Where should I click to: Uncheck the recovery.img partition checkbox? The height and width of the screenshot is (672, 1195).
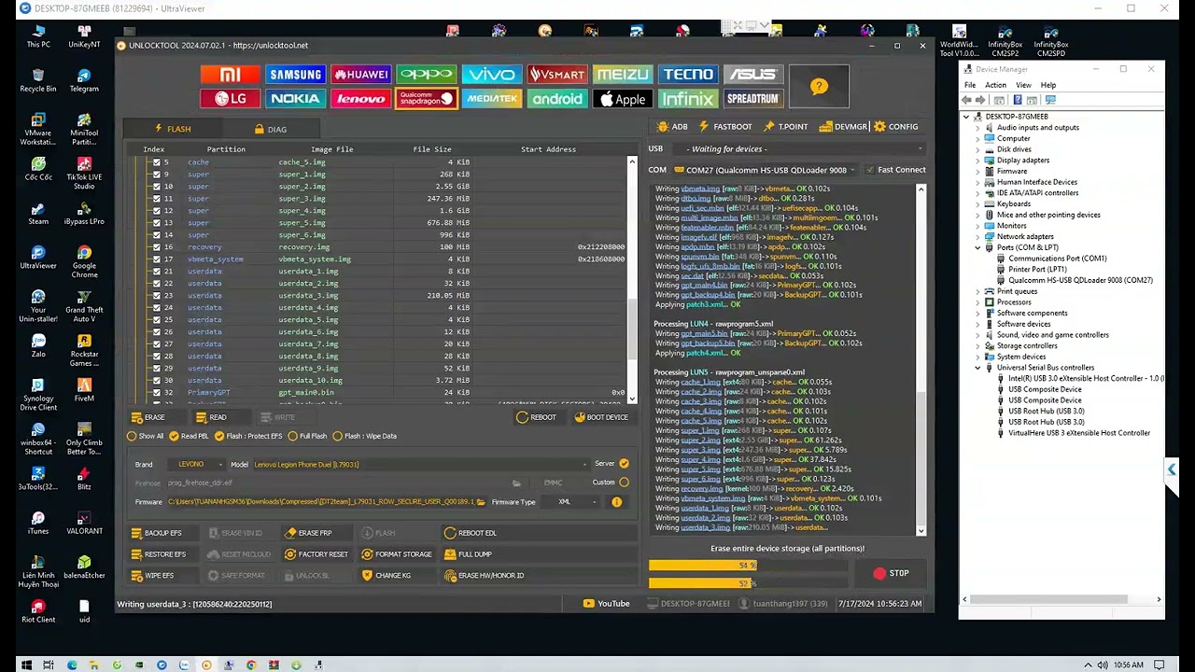156,247
